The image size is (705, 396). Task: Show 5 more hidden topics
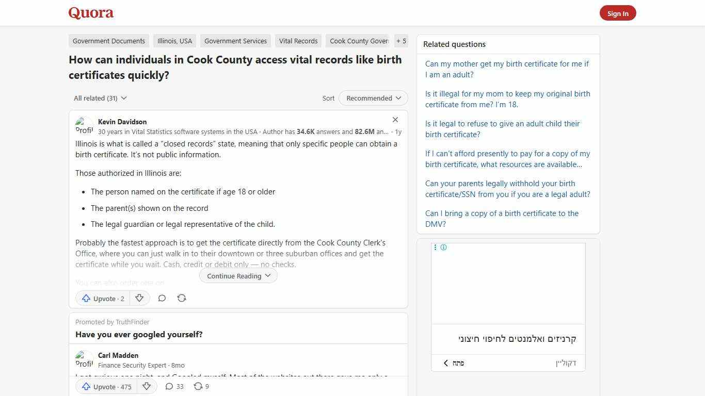(x=401, y=41)
